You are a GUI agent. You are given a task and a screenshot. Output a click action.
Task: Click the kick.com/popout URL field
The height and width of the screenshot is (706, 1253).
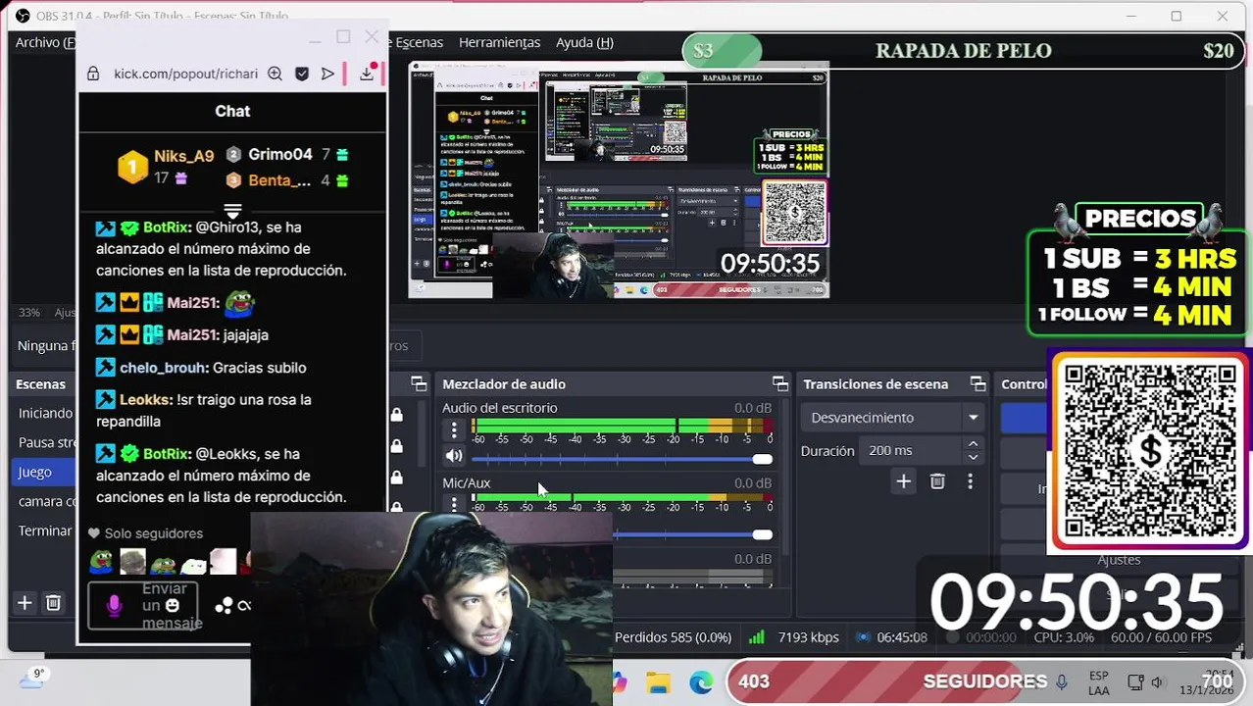coord(185,74)
